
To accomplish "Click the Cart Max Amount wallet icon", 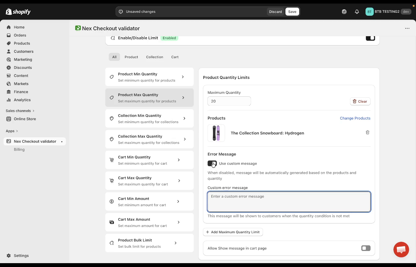I will [x=112, y=222].
